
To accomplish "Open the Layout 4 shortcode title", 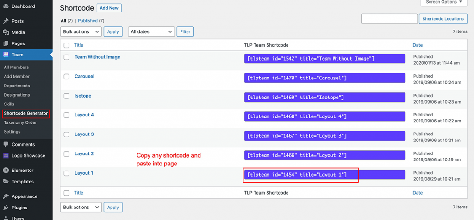I will (x=84, y=115).
